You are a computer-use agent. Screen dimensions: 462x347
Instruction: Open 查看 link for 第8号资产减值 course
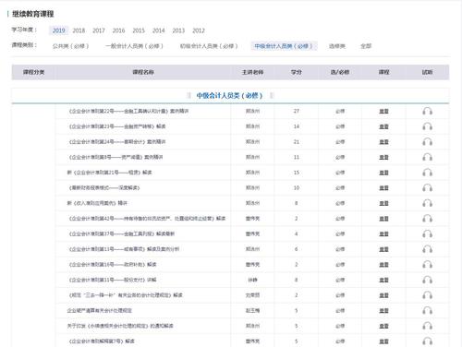coord(383,157)
